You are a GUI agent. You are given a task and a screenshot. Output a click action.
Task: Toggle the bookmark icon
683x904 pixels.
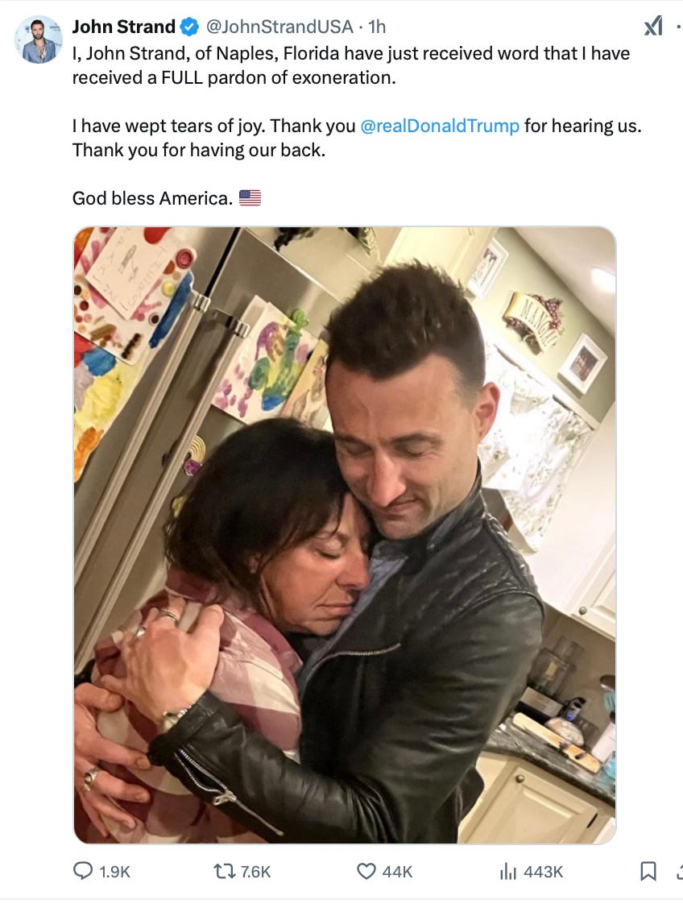point(648,870)
